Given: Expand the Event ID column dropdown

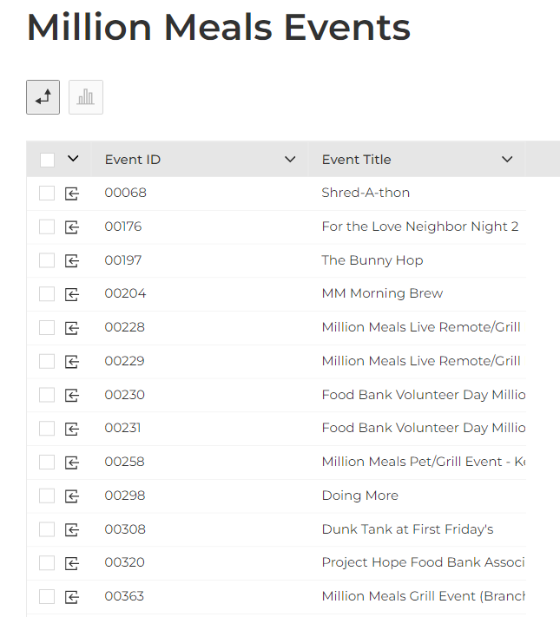Looking at the screenshot, I should coord(290,160).
